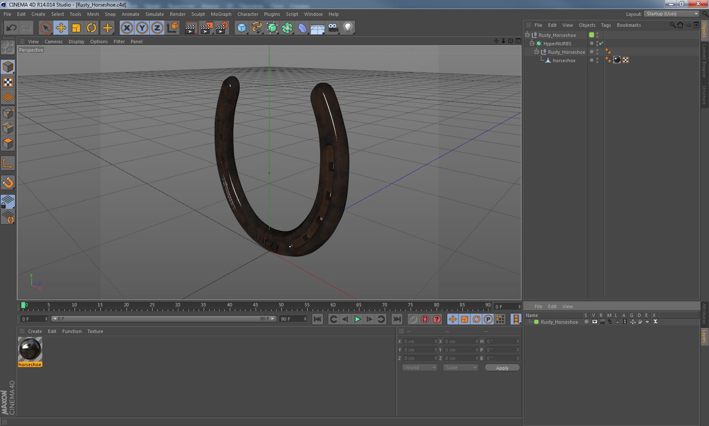Toggle the X axis lock
This screenshot has width=709, height=426.
[127, 28]
